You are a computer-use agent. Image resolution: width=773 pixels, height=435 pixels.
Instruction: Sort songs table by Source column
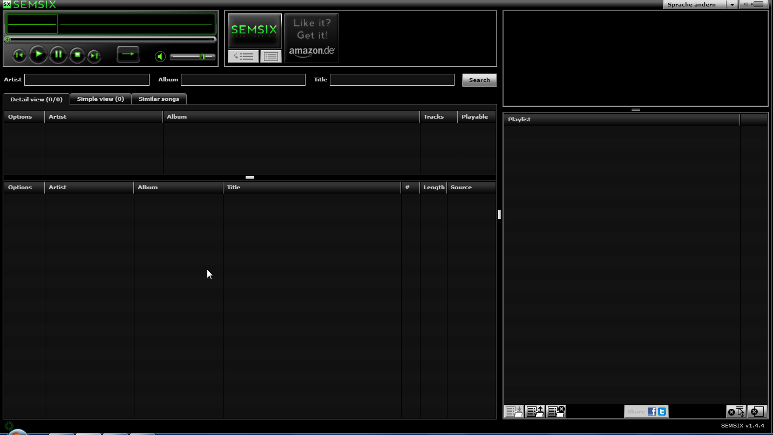(x=471, y=187)
